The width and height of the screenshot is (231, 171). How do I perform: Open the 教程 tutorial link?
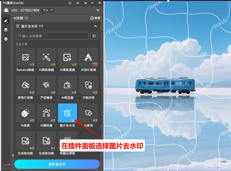(x=95, y=18)
